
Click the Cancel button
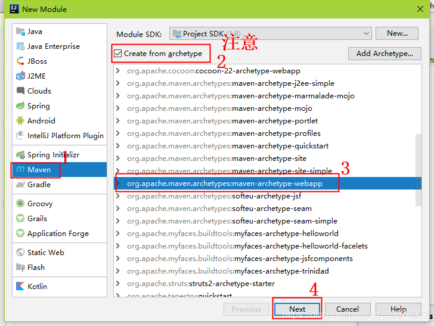(348, 309)
